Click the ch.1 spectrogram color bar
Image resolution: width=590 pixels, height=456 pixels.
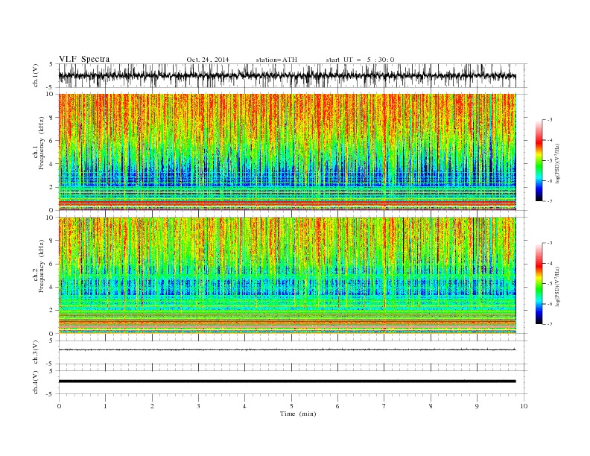pyautogui.click(x=539, y=160)
